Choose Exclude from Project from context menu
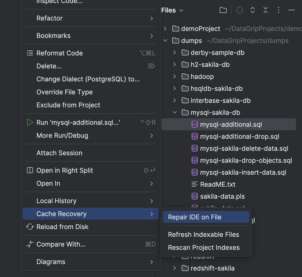Image resolution: width=302 pixels, height=277 pixels. click(68, 105)
